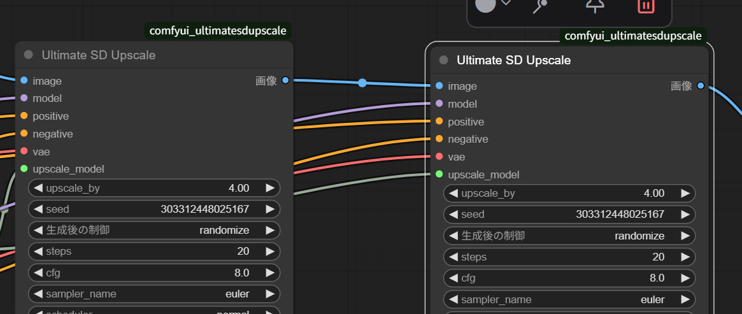Click the orange positive input socket on unselected node
This screenshot has height=314, width=742.
pos(24,116)
